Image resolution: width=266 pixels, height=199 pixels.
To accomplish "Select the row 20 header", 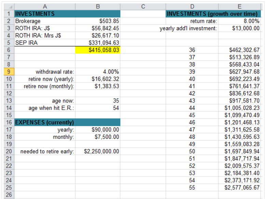I will coord(9,151).
